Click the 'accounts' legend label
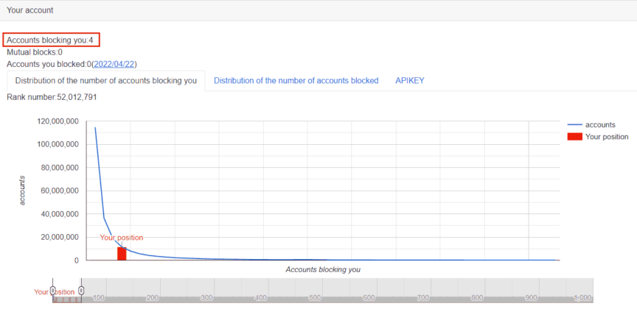This screenshot has height=309, width=637. [600, 125]
